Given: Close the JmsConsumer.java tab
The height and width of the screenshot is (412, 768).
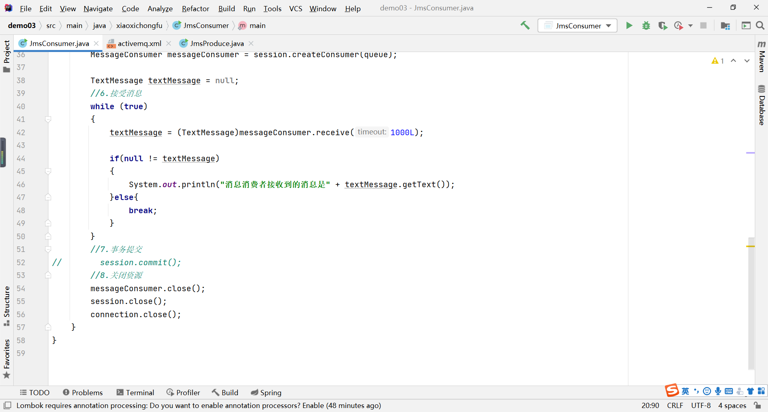Looking at the screenshot, I should [x=96, y=43].
